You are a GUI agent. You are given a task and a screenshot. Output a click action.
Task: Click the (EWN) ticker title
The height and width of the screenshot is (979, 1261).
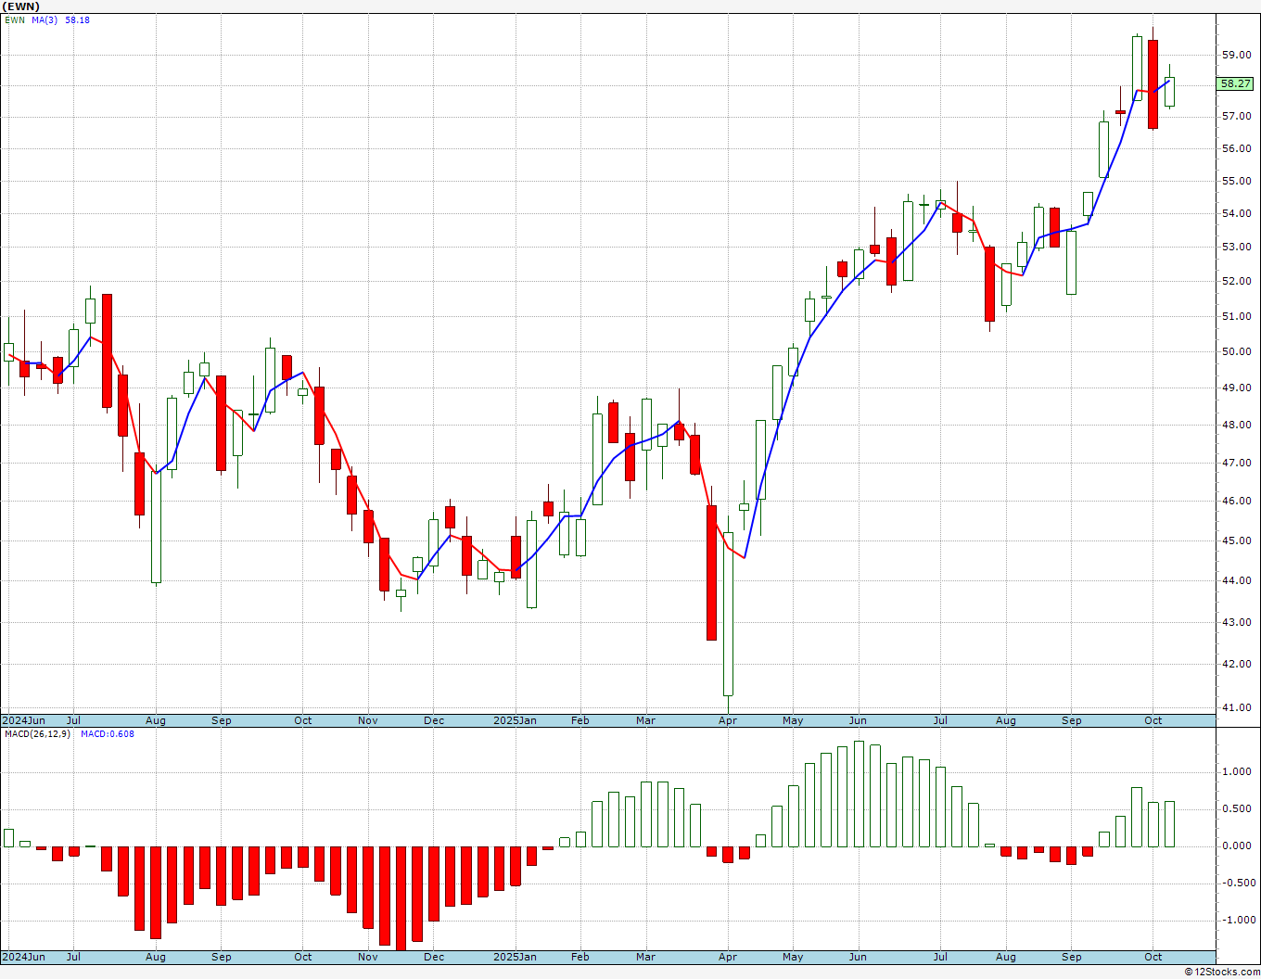[21, 6]
